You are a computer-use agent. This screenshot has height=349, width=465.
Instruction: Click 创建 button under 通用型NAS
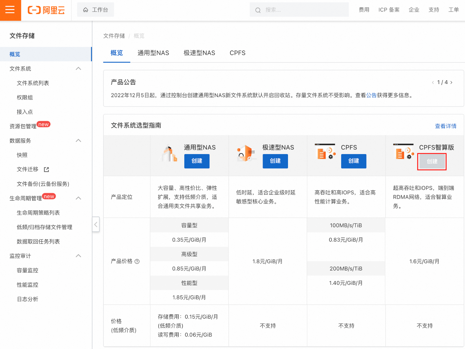pos(197,161)
